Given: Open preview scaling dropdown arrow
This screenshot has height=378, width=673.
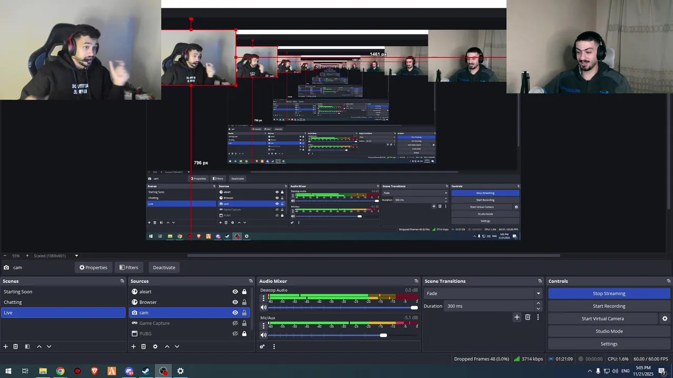Looking at the screenshot, I should pos(76,256).
